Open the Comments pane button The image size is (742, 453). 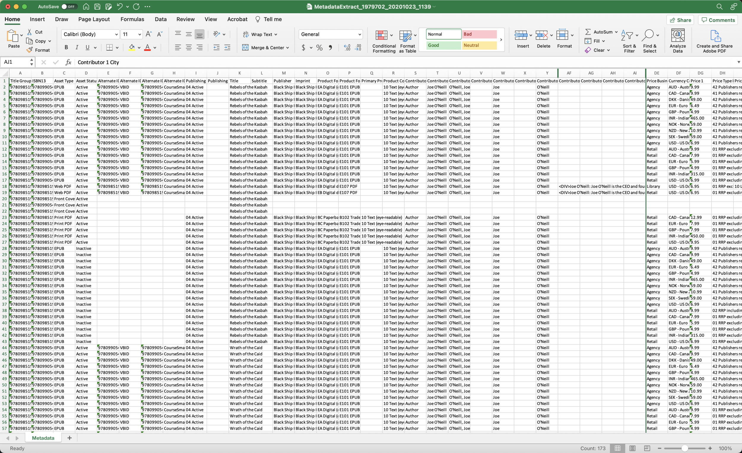[x=718, y=20]
